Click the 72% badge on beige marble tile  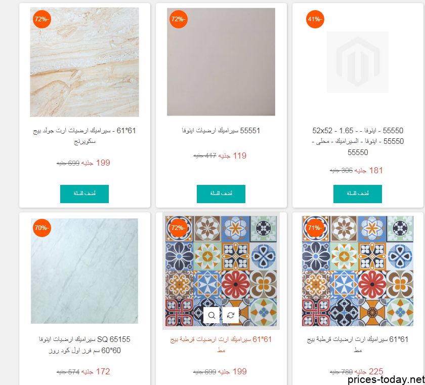41,19
